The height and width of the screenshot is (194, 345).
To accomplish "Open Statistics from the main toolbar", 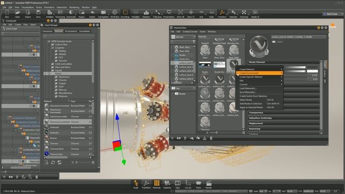I will click(x=146, y=13).
